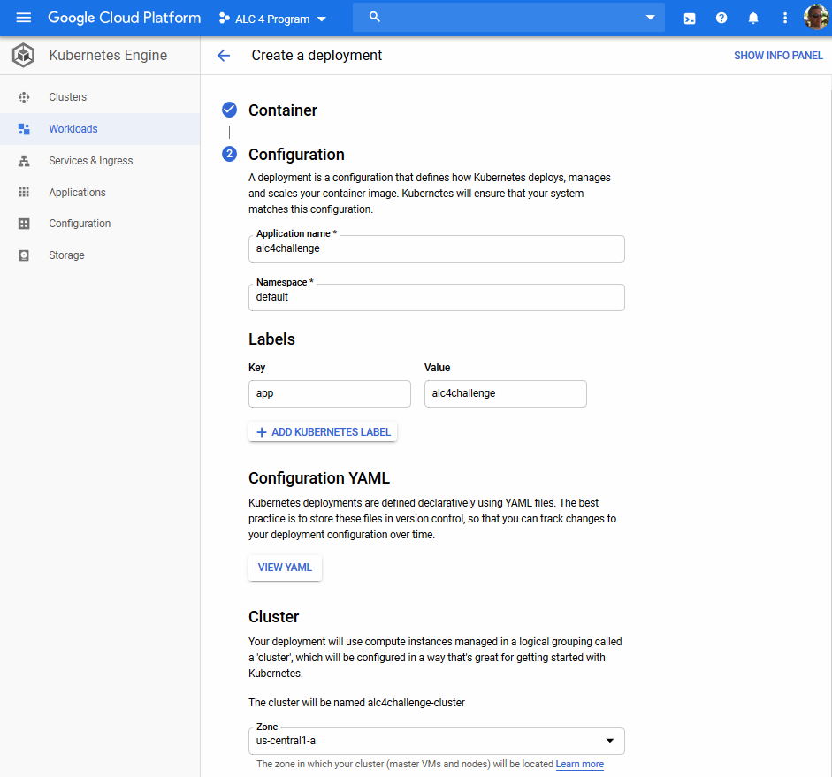832x777 pixels.
Task: Click the 'alc4challenge-cluster' name text
Action: point(416,702)
